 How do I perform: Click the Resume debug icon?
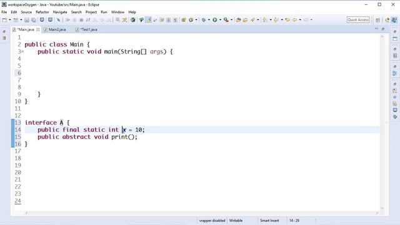pyautogui.click(x=67, y=20)
